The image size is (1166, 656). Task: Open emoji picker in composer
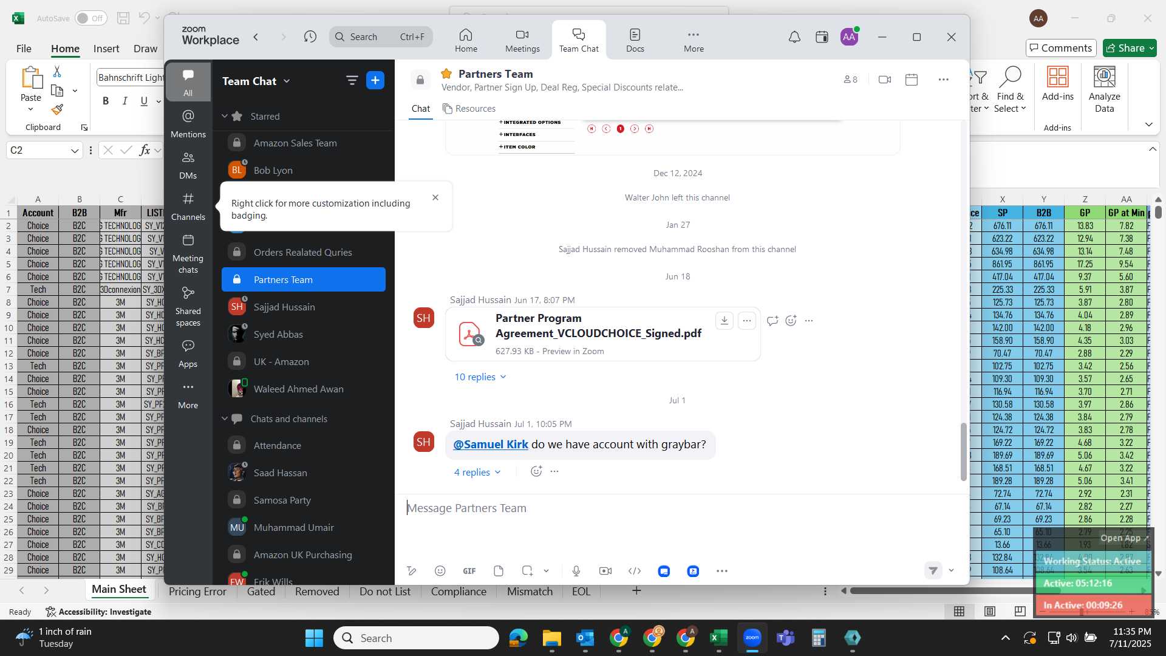point(440,571)
